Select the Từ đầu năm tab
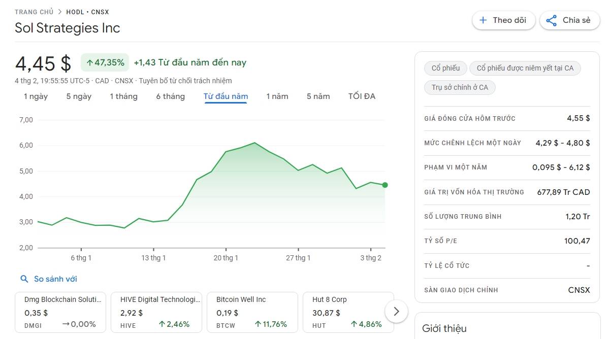Screen dimensions: 607x339 coord(226,96)
